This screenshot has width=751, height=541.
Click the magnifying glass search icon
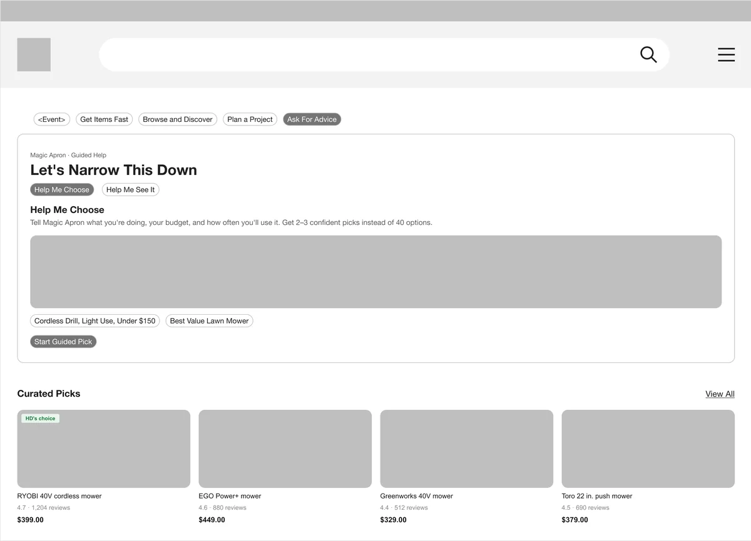pyautogui.click(x=648, y=55)
